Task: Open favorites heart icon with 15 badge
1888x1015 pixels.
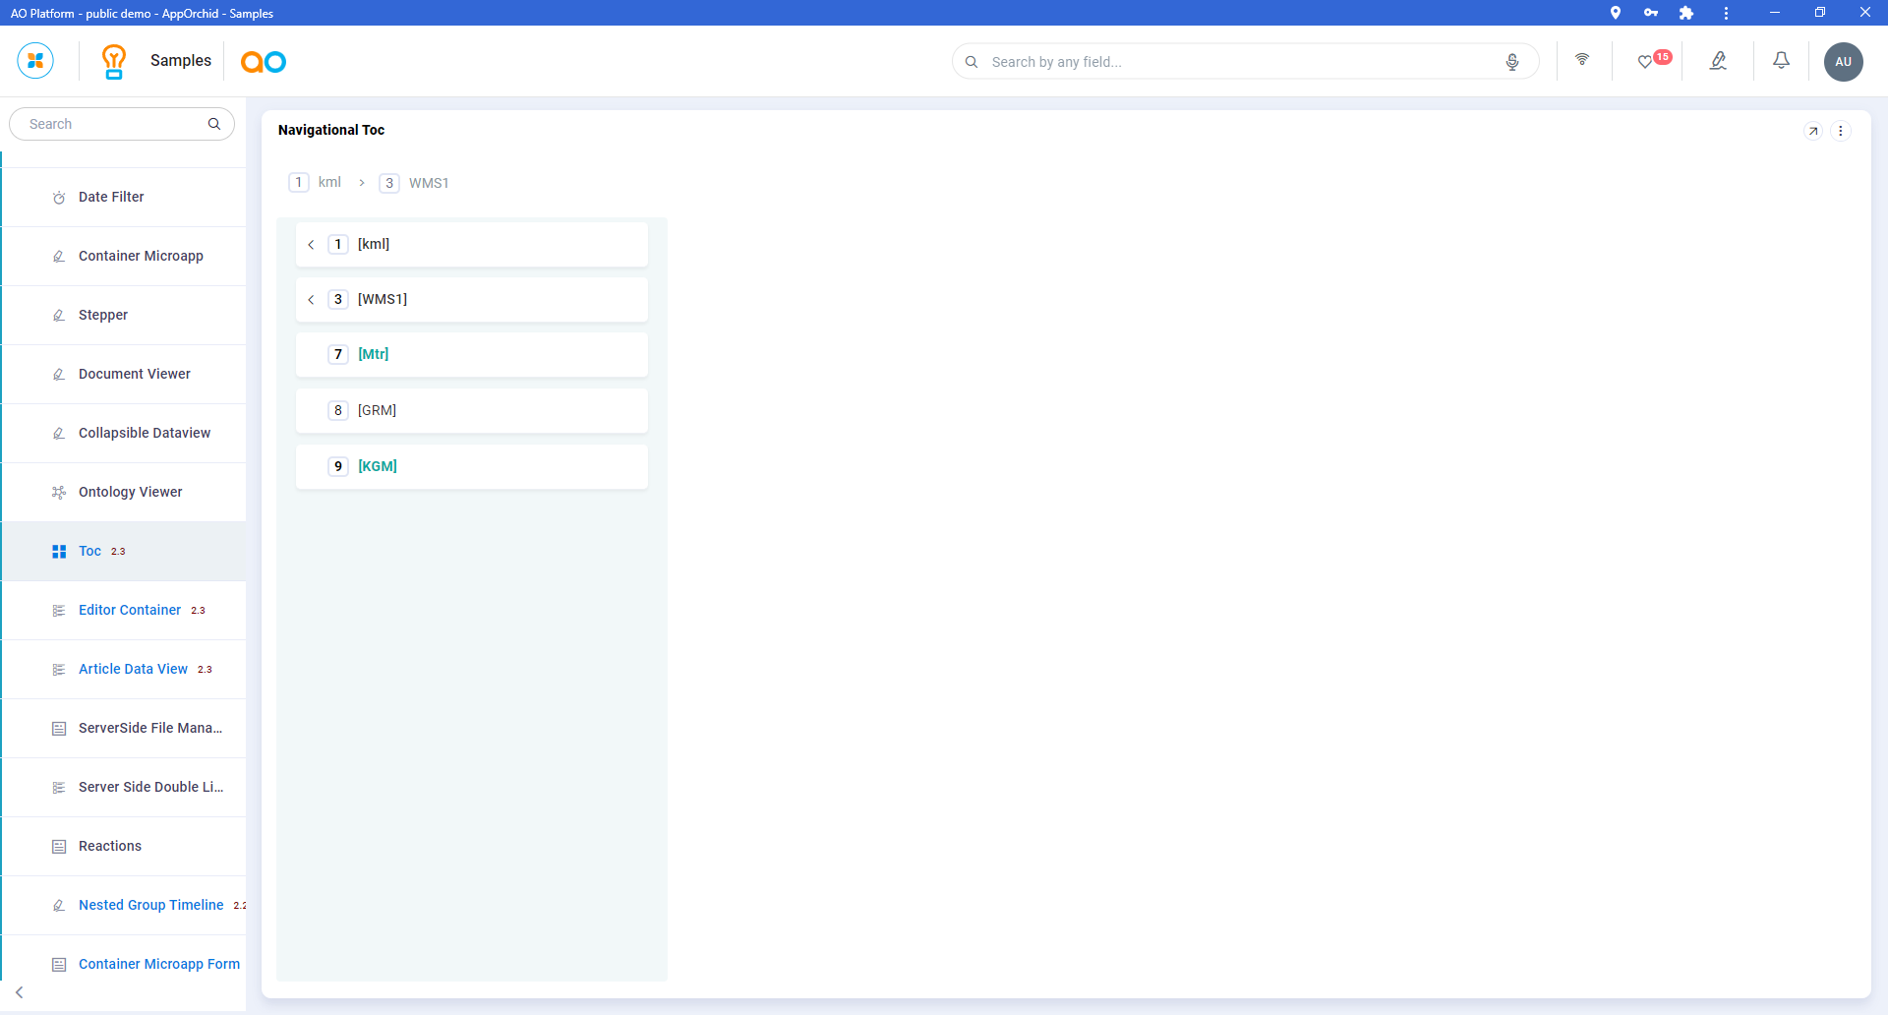Action: pos(1646,62)
